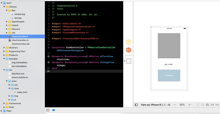220x114 pixels.
Task: Click the aaa.jpg file icon
Action: (12, 18)
